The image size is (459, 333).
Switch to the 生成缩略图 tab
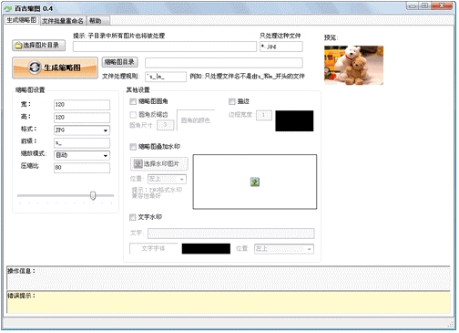pyautogui.click(x=22, y=20)
